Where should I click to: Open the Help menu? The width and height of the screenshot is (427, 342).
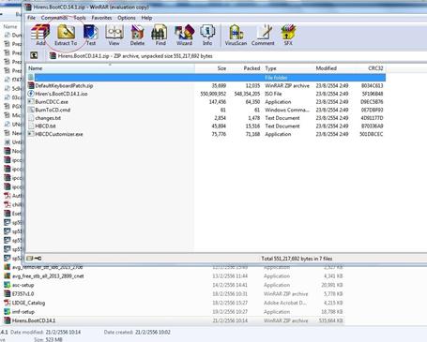[x=146, y=18]
